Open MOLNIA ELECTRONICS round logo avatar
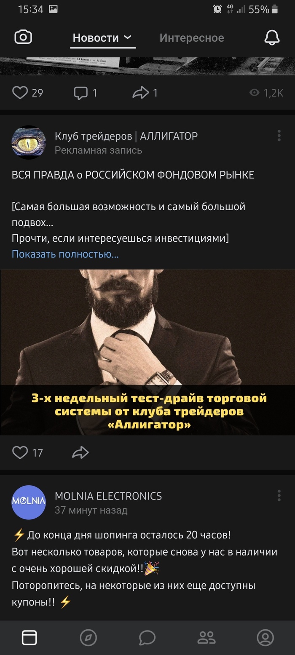 (x=29, y=502)
